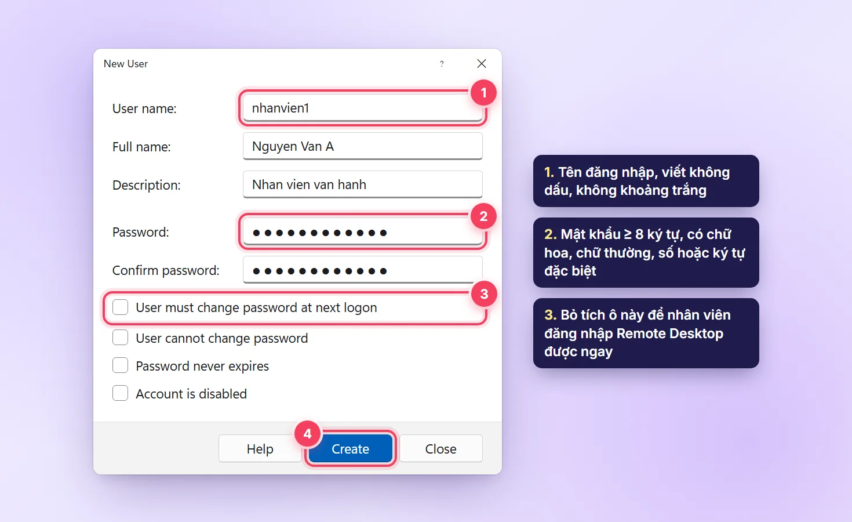Tick the Account is disabled checkbox
Screen dimensions: 852x522
tap(120, 393)
